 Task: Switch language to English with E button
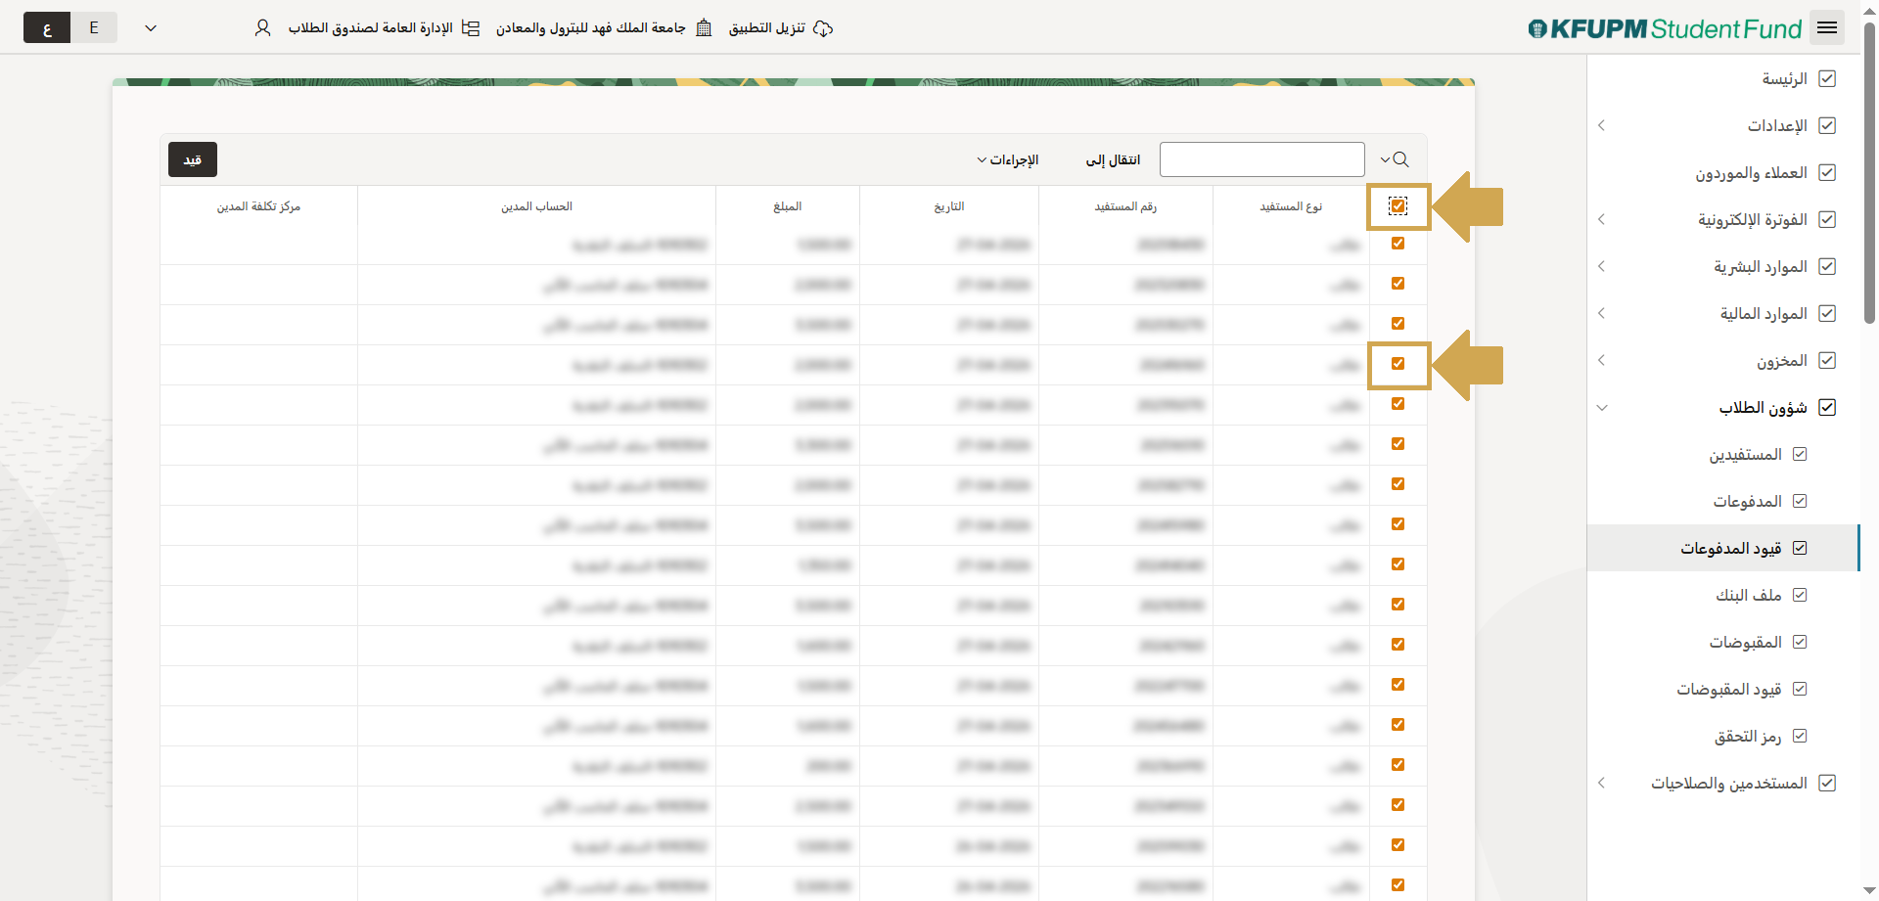[x=94, y=27]
